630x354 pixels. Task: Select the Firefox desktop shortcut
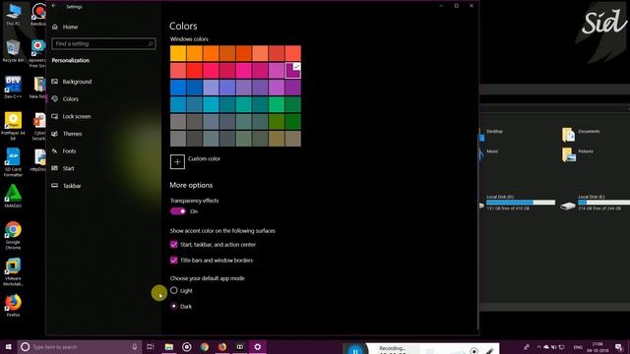pyautogui.click(x=13, y=306)
